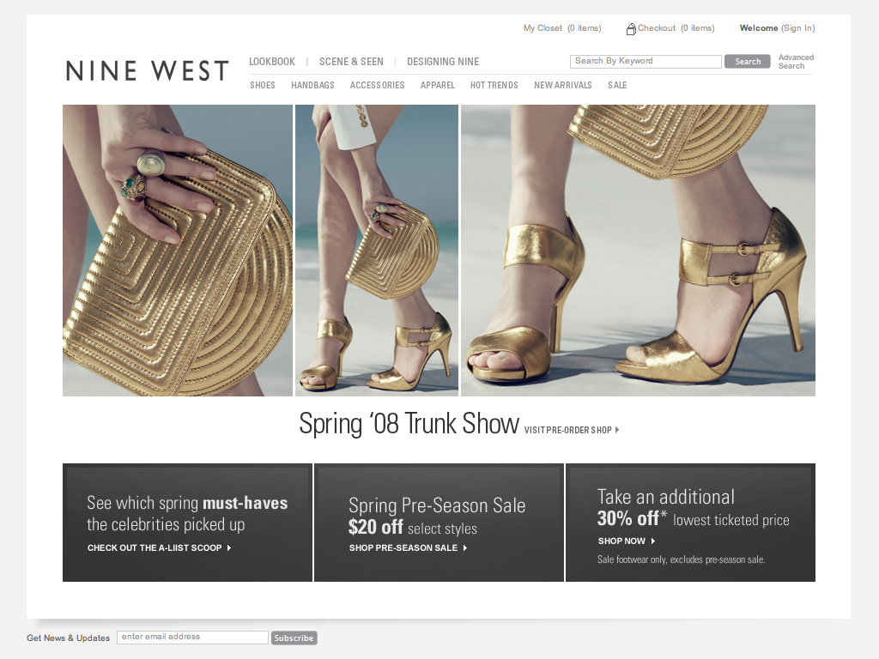
Task: Select Apparel in the navigation bar
Action: [x=438, y=85]
